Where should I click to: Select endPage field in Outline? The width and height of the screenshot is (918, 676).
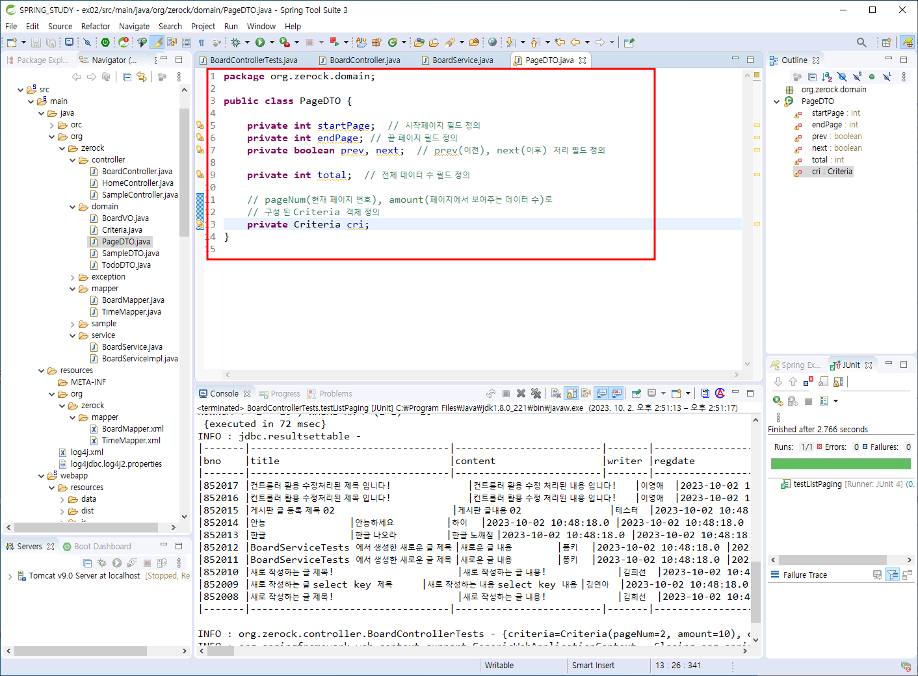pos(826,125)
